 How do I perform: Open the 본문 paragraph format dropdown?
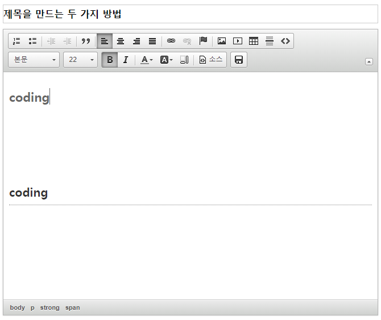tap(34, 60)
